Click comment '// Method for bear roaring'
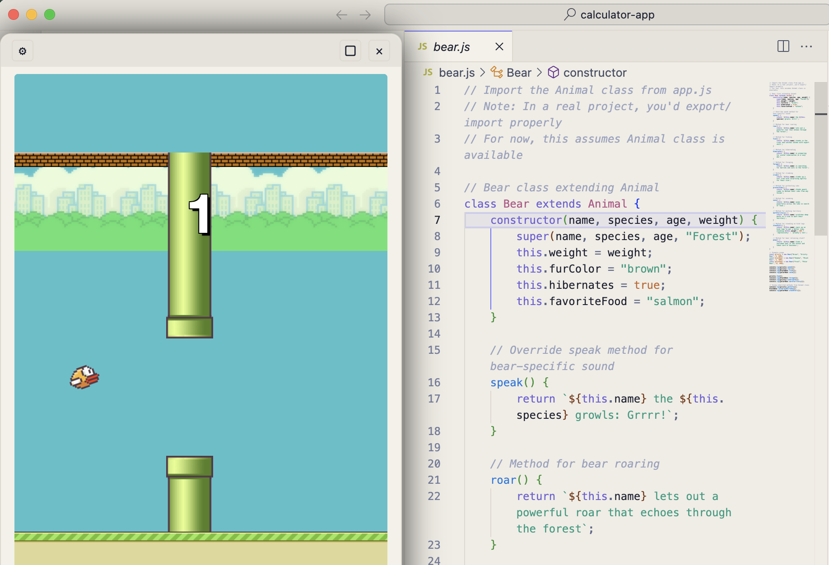The image size is (829, 565). pos(575,463)
